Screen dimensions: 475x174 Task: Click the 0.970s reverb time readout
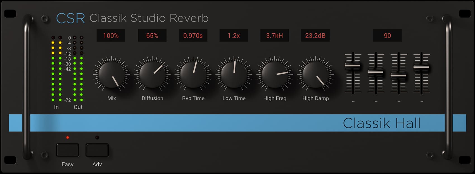(193, 36)
